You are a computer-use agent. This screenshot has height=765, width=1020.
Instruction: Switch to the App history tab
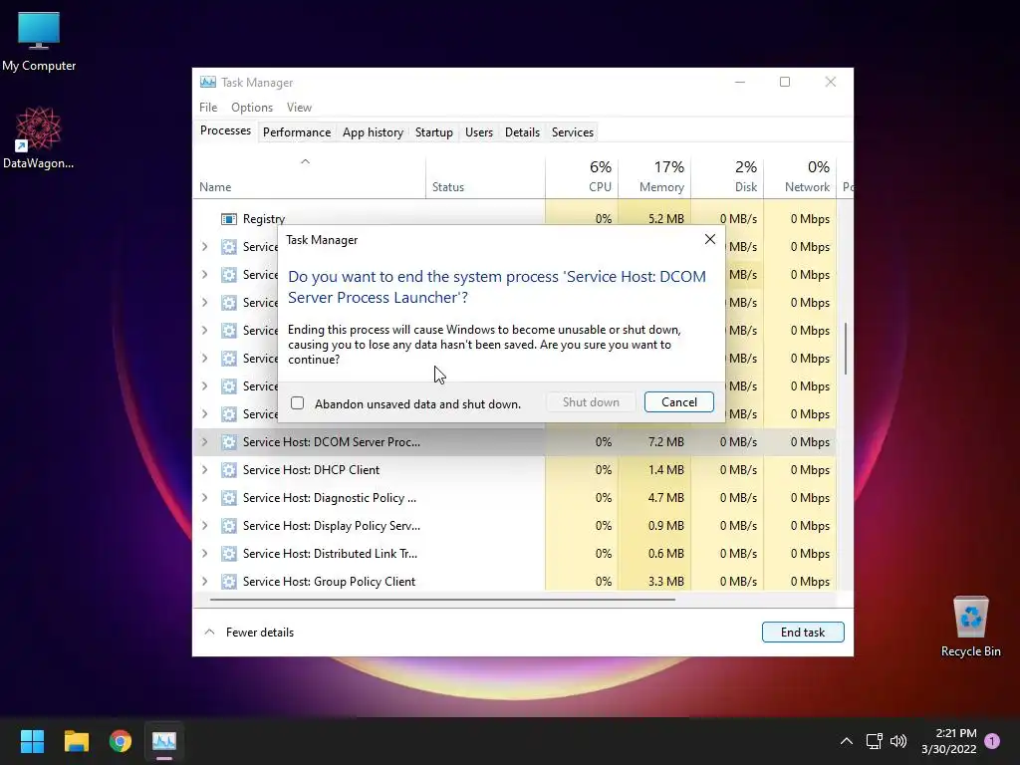pyautogui.click(x=373, y=132)
